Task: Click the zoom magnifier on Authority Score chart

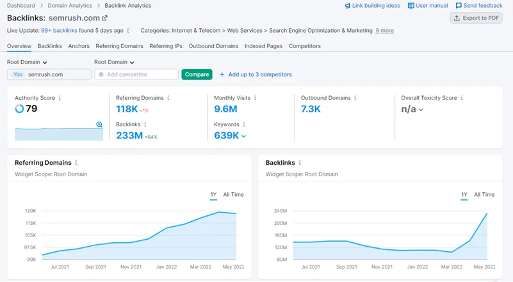Action: [99, 124]
